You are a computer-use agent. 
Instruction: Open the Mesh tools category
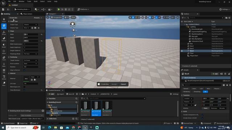4,52
